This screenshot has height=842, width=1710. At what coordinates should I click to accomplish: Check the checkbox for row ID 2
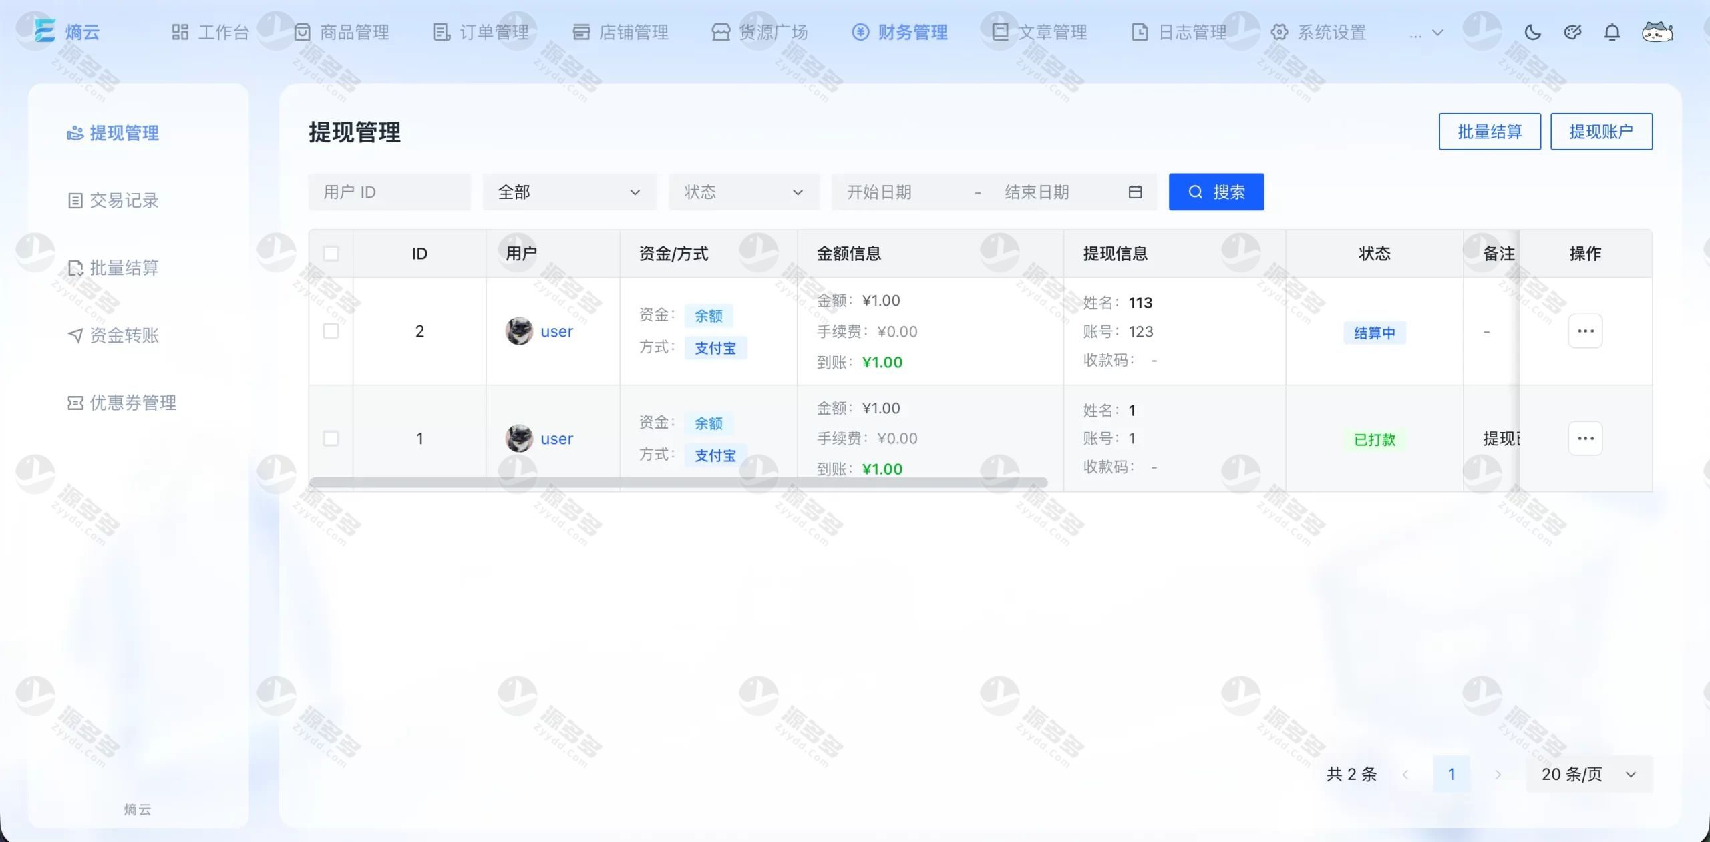tap(331, 331)
